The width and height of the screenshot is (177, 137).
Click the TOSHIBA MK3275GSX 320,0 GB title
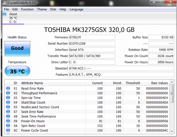click(89, 30)
